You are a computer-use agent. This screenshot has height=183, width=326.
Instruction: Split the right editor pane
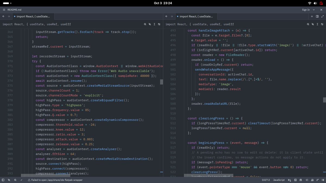(317, 16)
